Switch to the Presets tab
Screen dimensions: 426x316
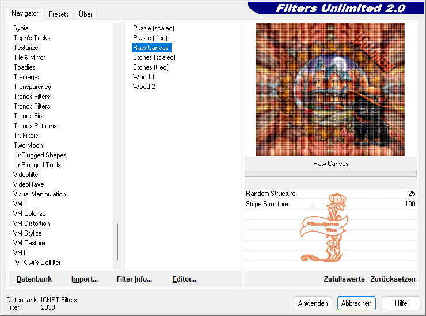coord(58,14)
